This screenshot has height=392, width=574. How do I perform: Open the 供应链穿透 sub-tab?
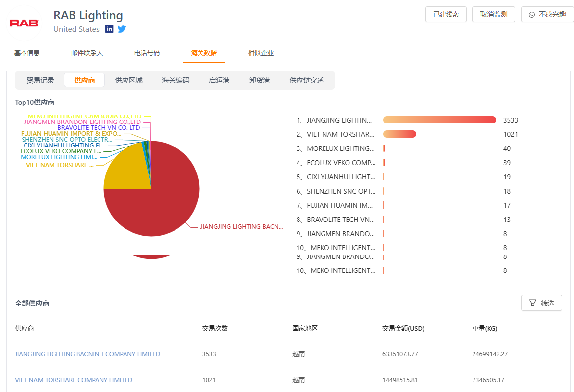[306, 80]
